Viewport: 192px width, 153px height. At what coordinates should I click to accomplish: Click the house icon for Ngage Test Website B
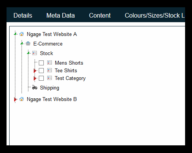[x=22, y=99]
